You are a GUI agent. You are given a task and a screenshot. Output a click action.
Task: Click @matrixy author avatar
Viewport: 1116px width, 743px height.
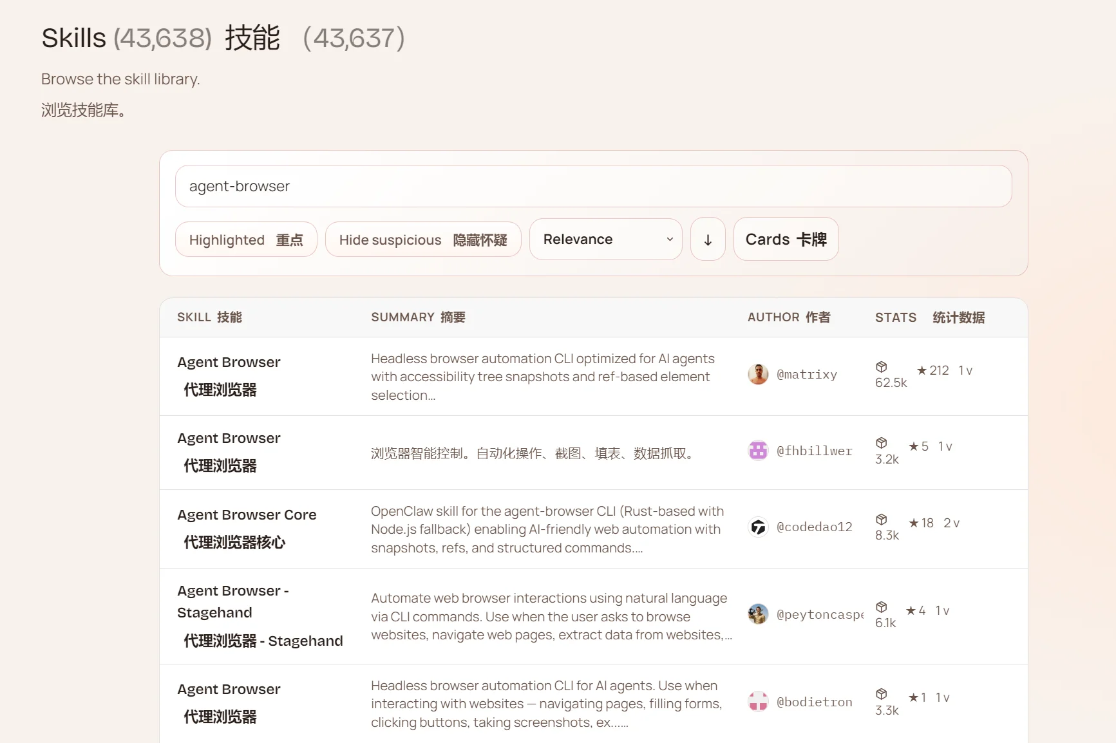point(758,374)
